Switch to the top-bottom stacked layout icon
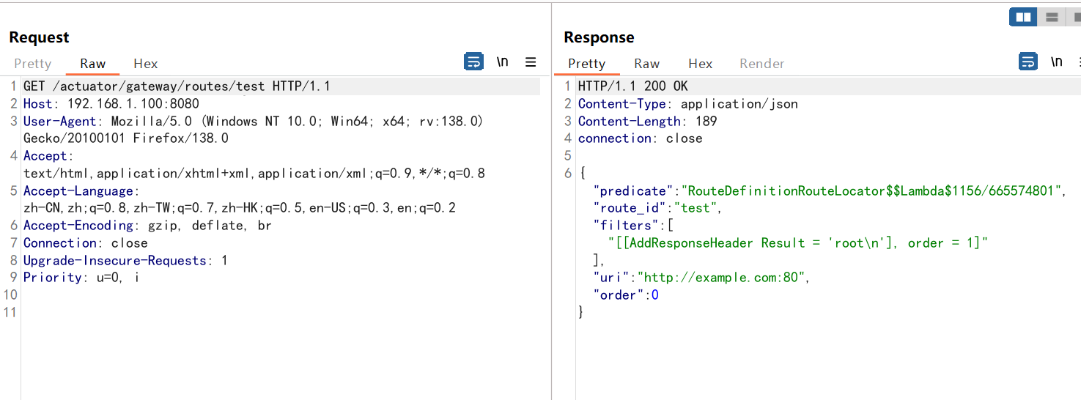The height and width of the screenshot is (400, 1081). (1052, 17)
